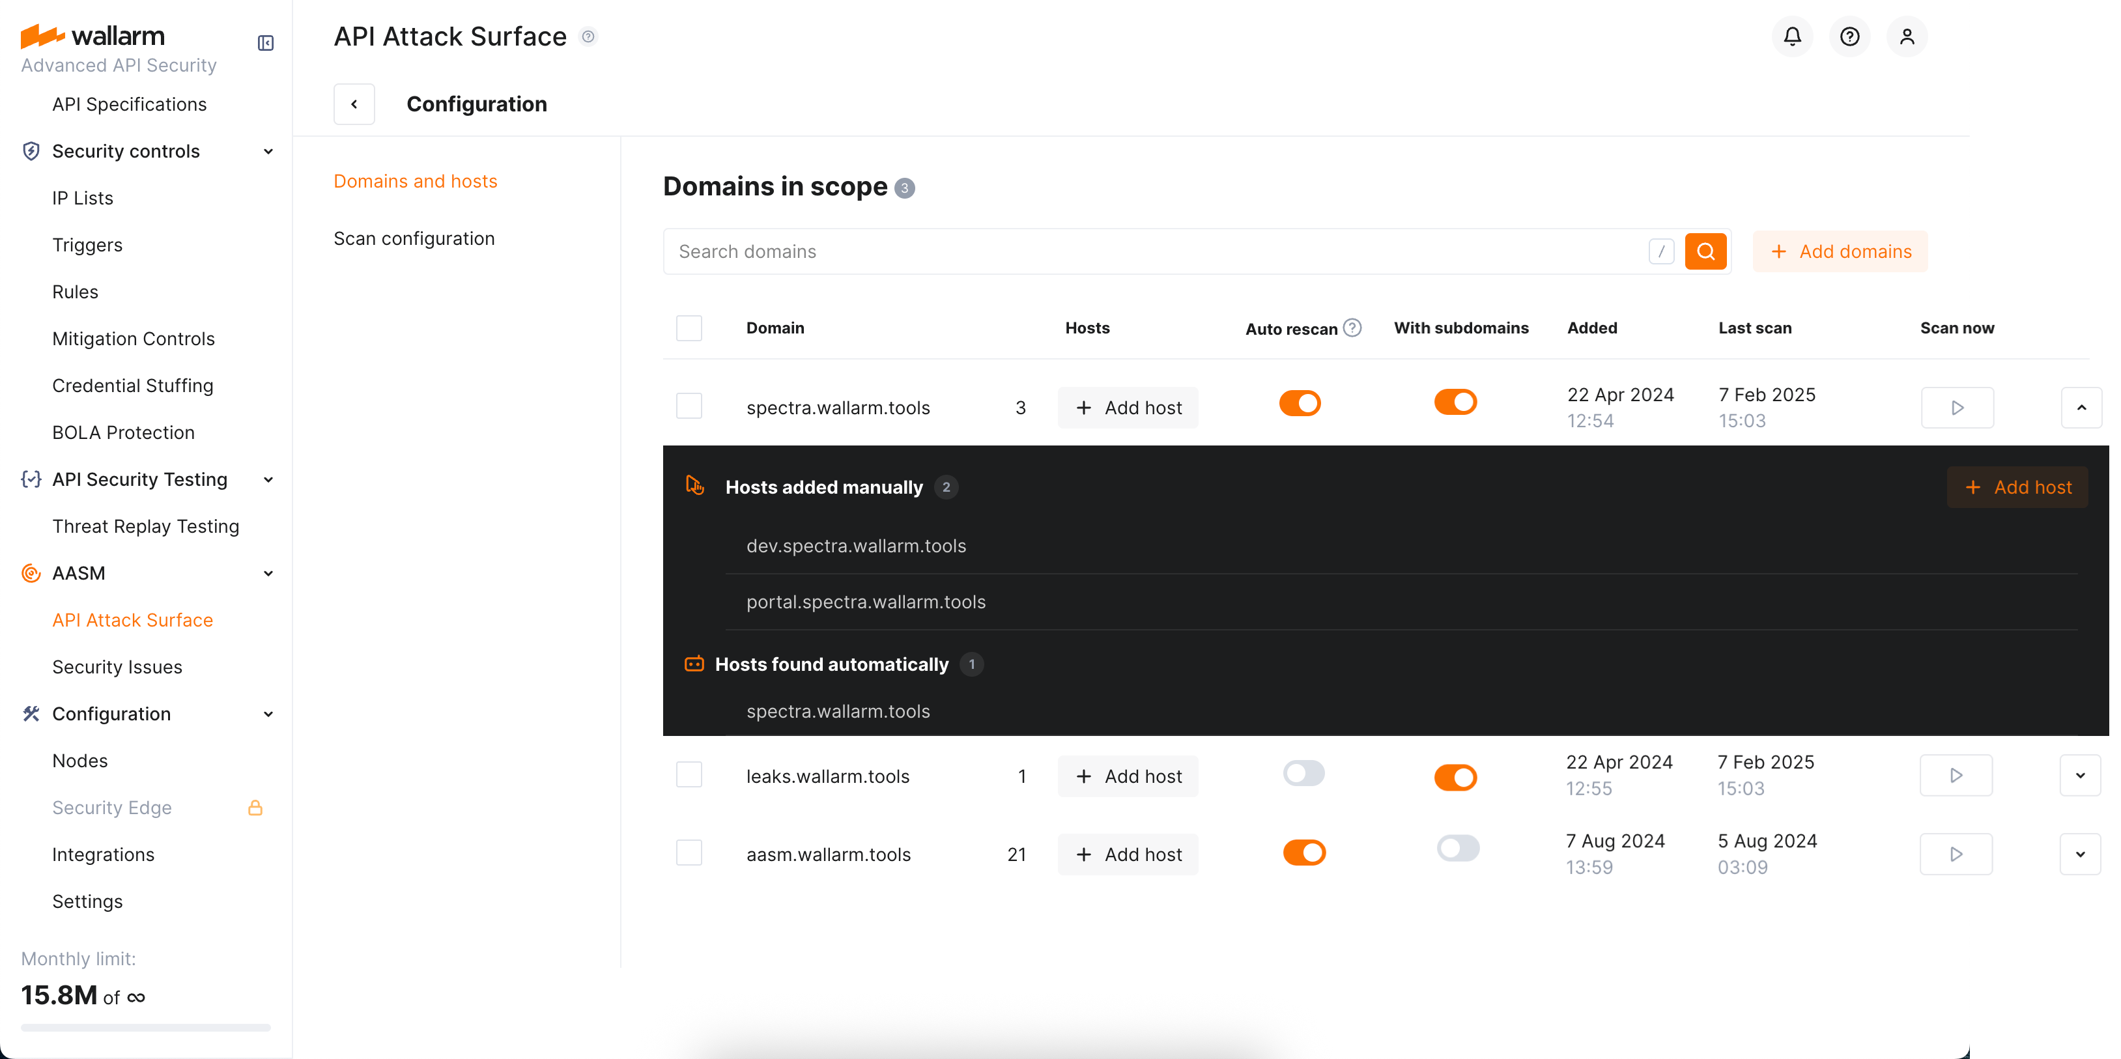
Task: Open the notifications bell
Action: (x=1791, y=36)
